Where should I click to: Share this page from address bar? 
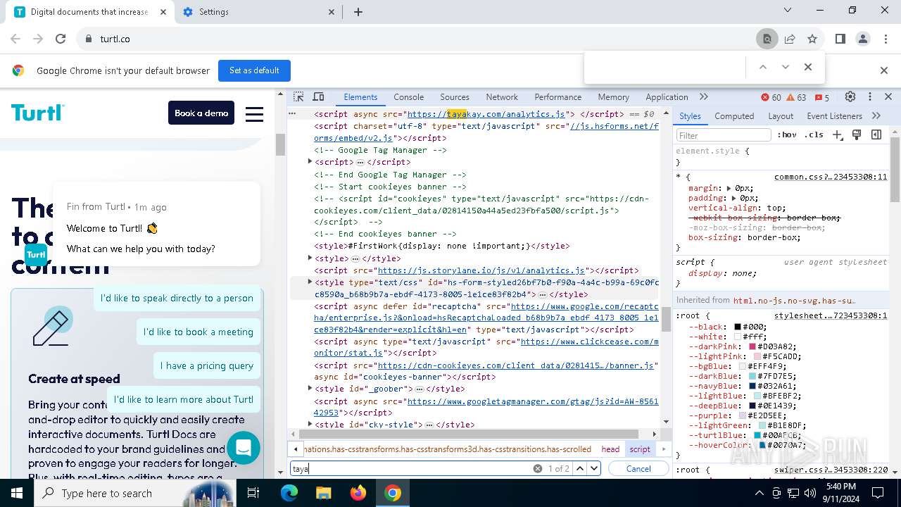[790, 39]
